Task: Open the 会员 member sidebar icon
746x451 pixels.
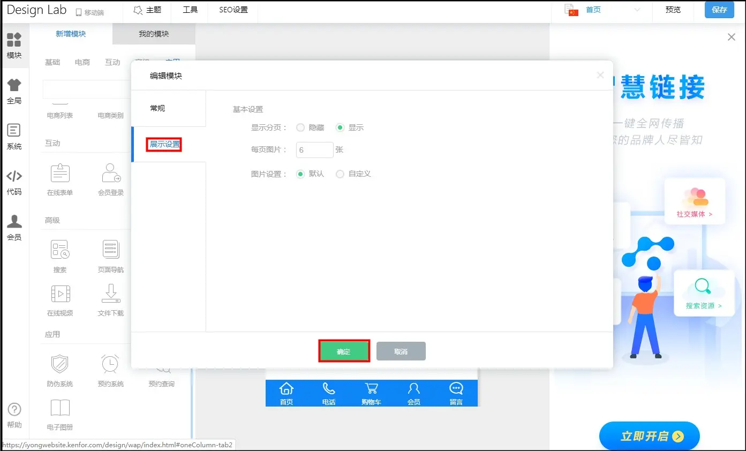Action: pyautogui.click(x=14, y=227)
